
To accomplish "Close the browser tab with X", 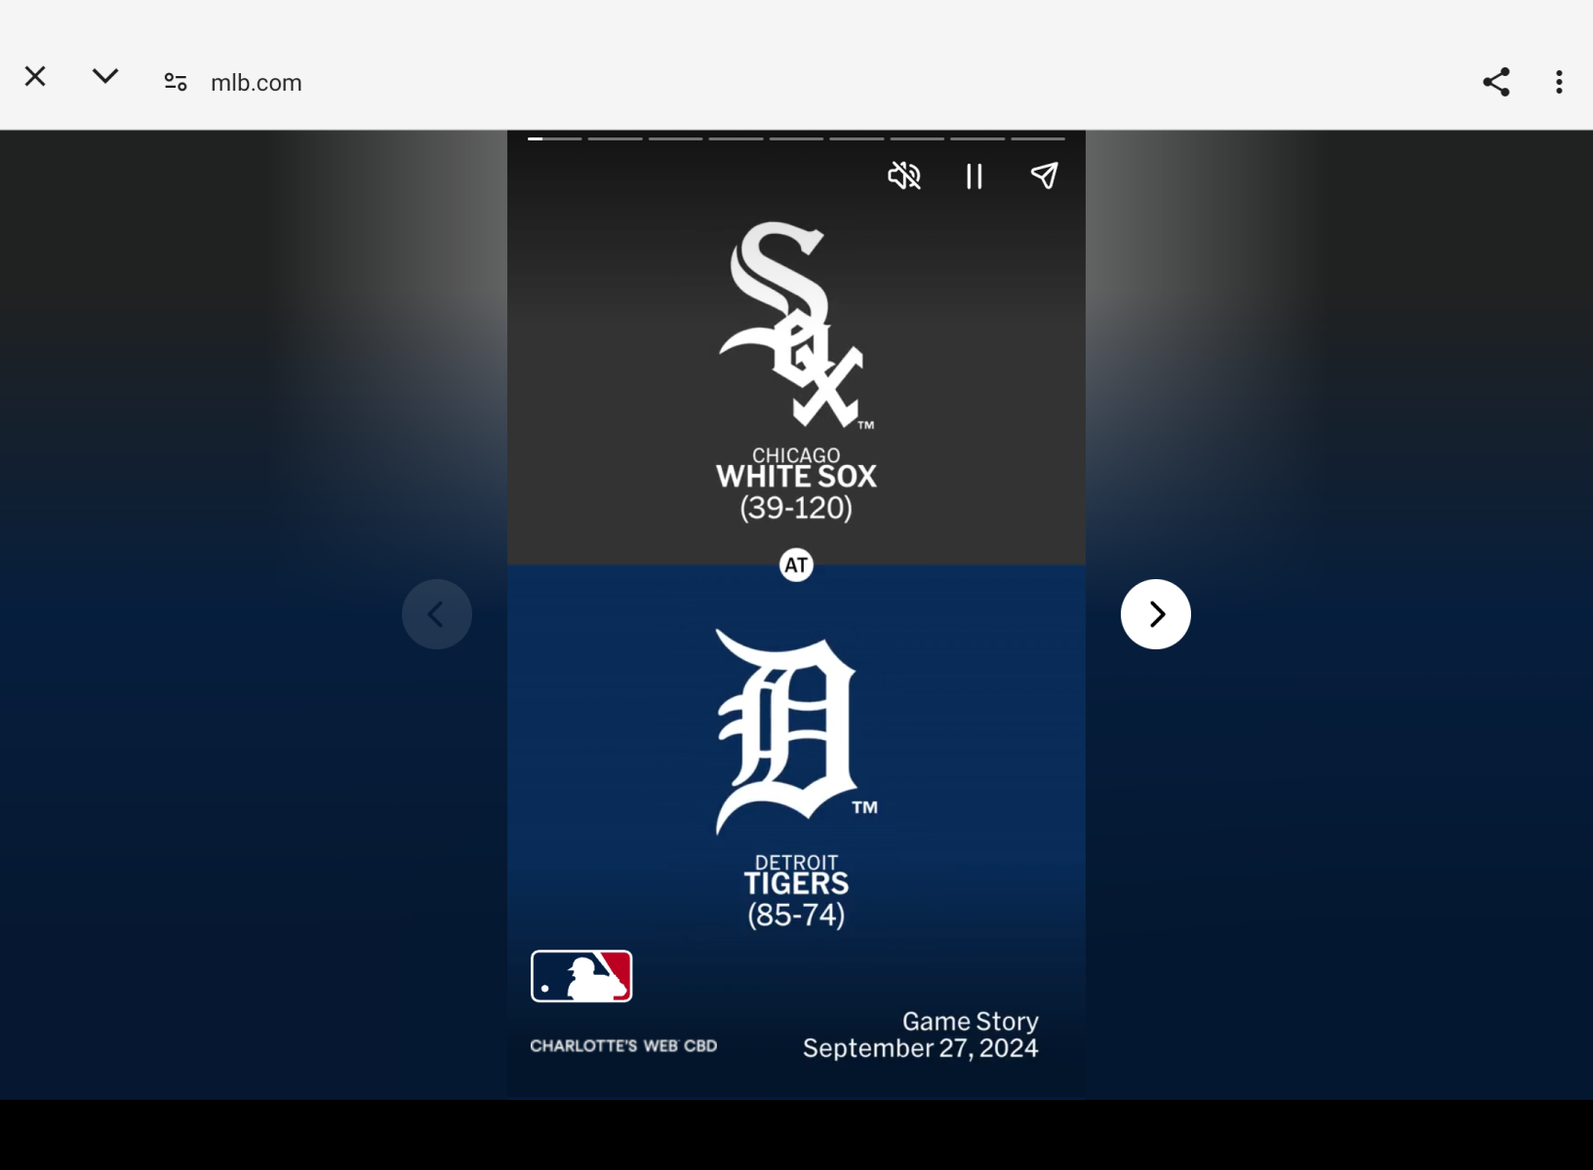I will [35, 76].
